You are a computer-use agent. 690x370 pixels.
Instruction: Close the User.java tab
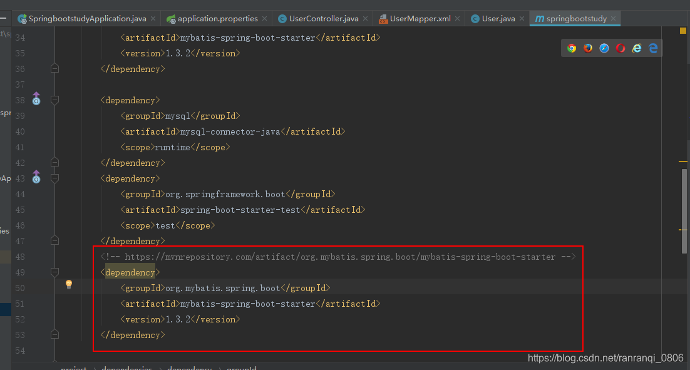point(522,19)
